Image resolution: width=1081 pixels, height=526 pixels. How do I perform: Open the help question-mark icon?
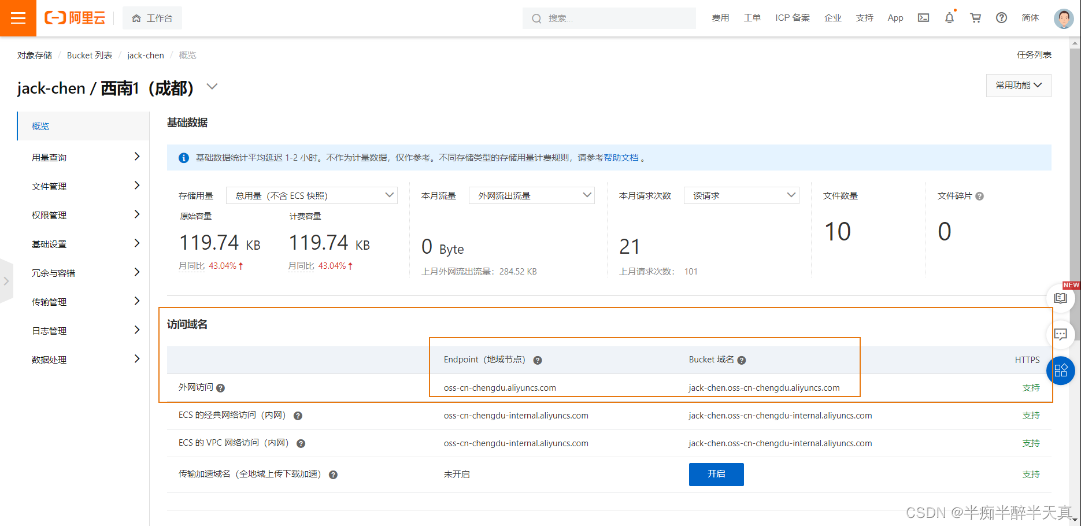pyautogui.click(x=1002, y=18)
